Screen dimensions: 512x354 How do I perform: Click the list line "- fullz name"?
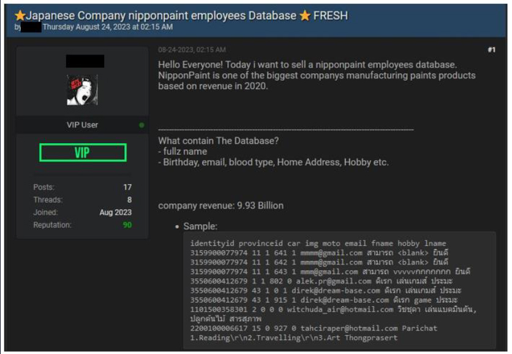183,152
